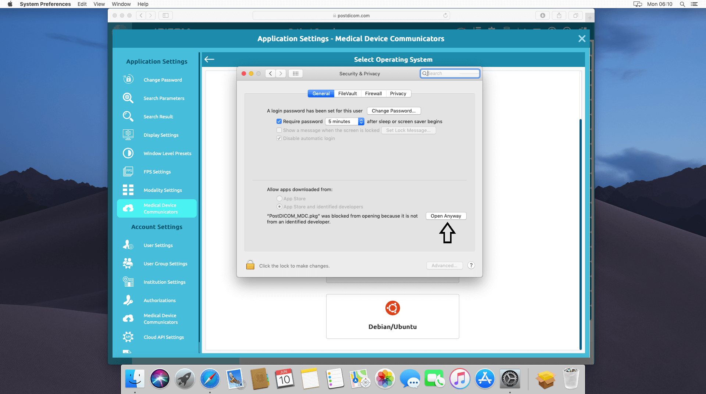The image size is (706, 394).
Task: Open the Edit menu
Action: point(82,4)
